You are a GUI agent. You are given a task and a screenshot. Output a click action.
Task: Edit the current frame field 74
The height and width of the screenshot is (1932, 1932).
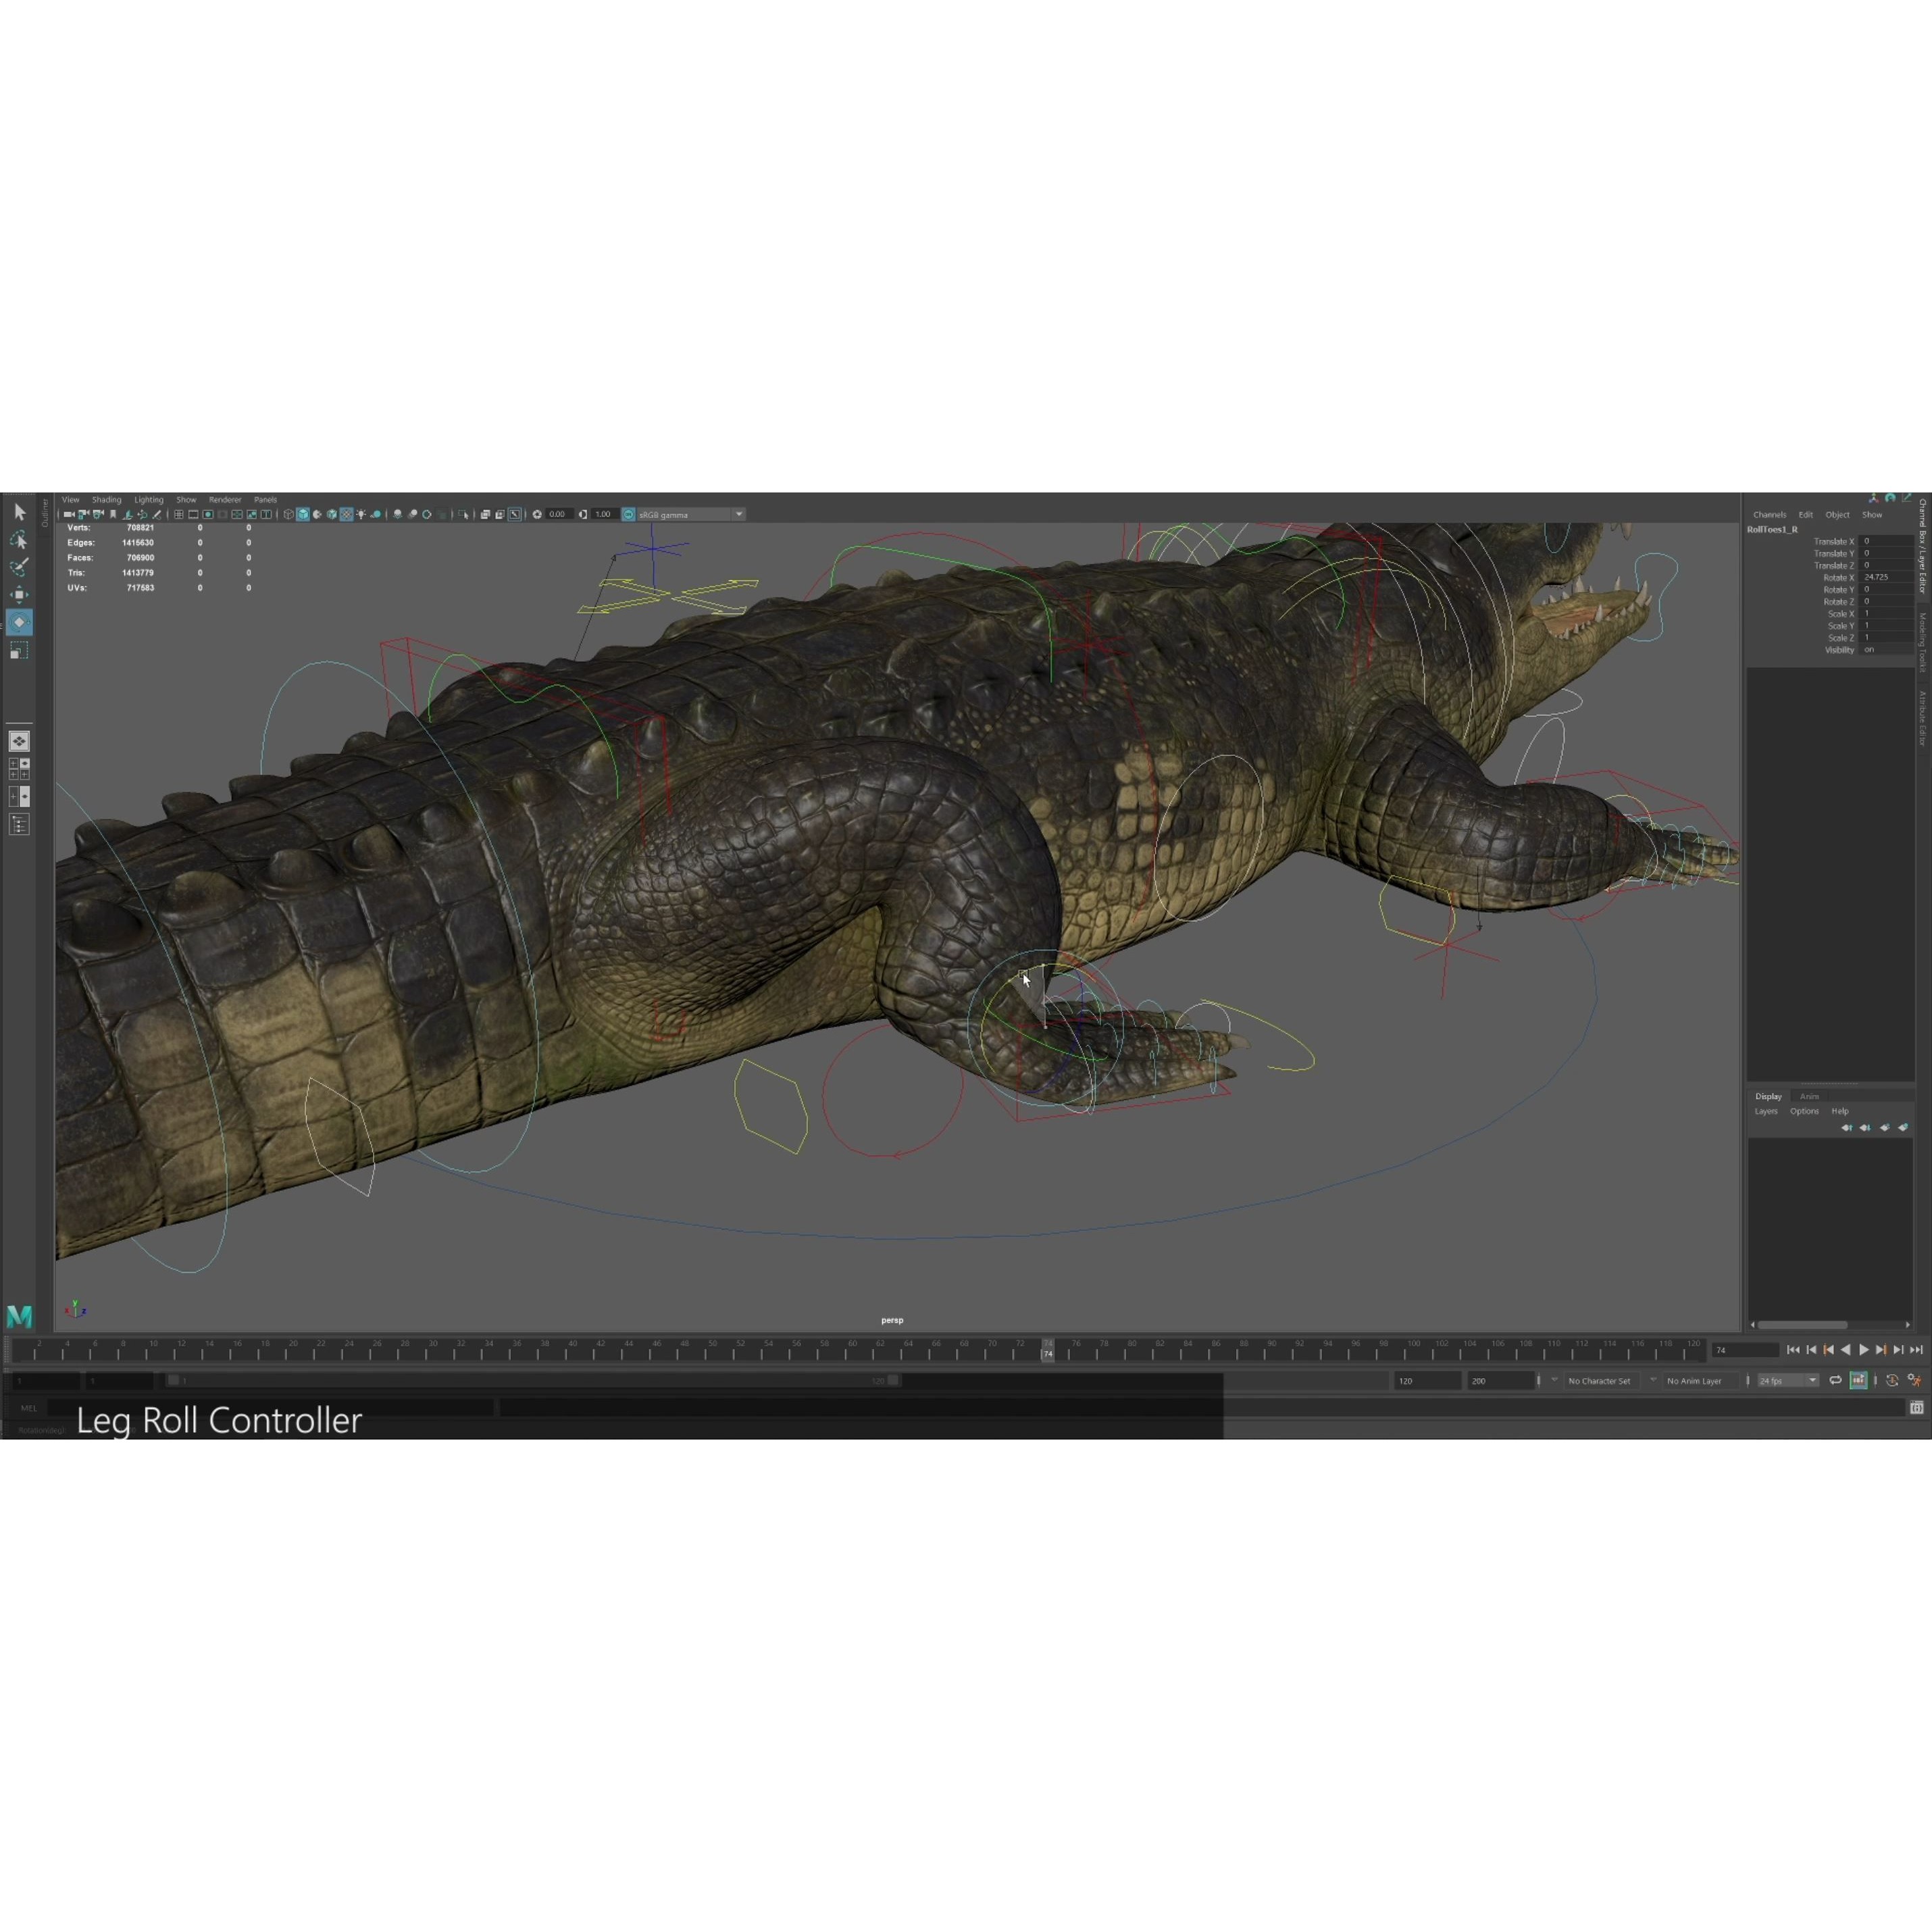(x=1745, y=1350)
